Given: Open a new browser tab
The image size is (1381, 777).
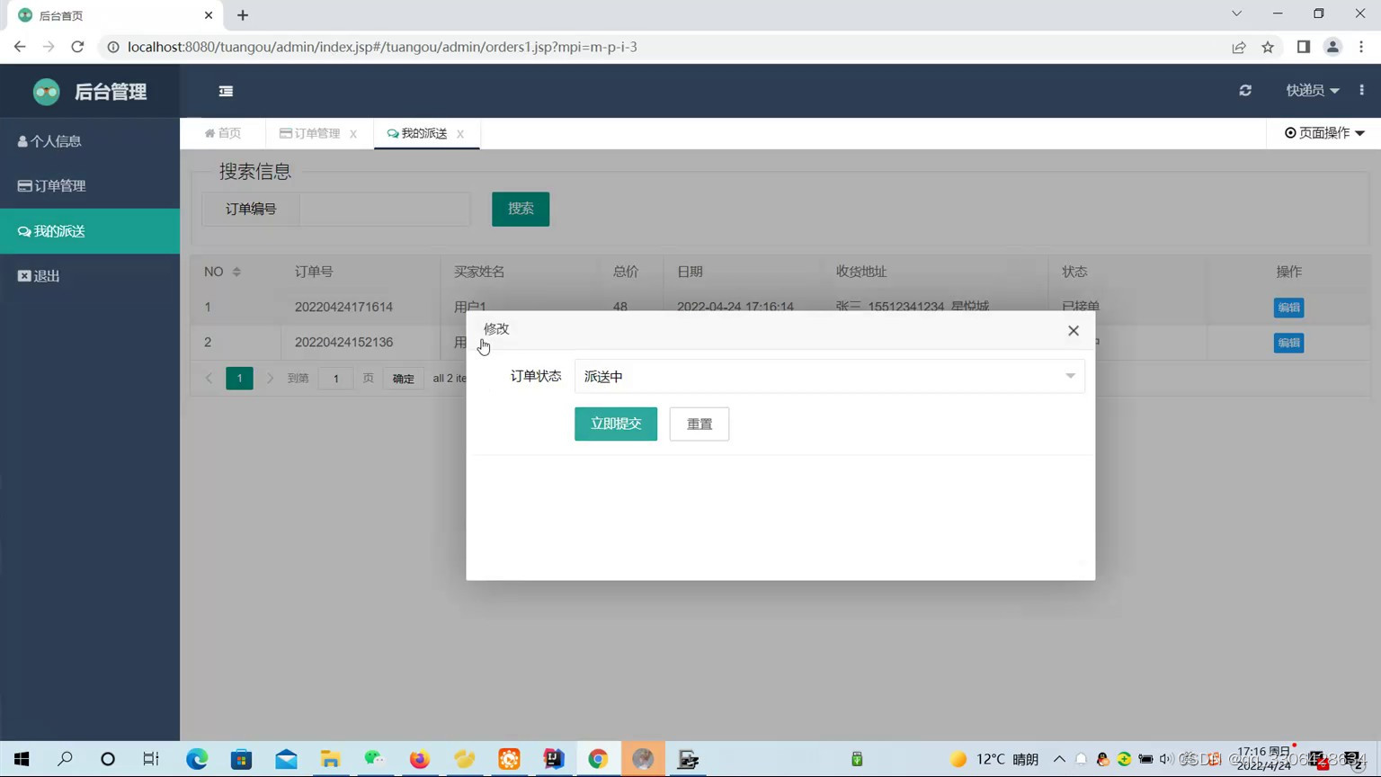Looking at the screenshot, I should pos(243,15).
